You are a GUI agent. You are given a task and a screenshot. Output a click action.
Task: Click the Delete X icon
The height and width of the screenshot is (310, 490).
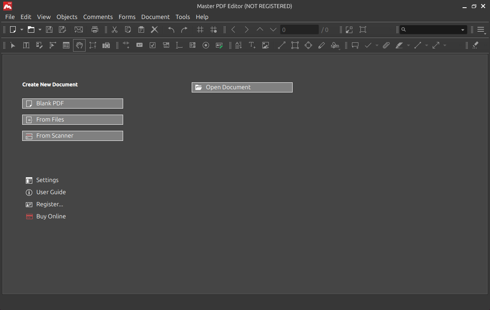click(x=154, y=29)
